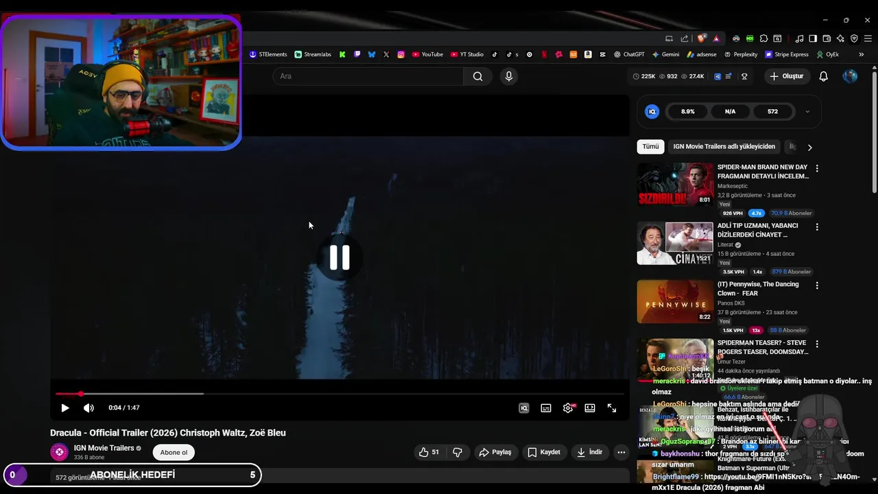The image size is (878, 494).
Task: Run search with magnifier button
Action: (478, 76)
